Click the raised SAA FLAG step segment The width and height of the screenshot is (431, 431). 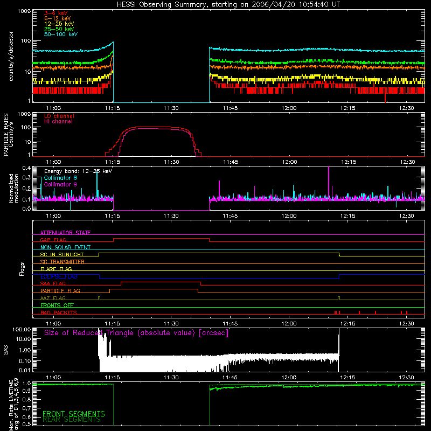161,282
